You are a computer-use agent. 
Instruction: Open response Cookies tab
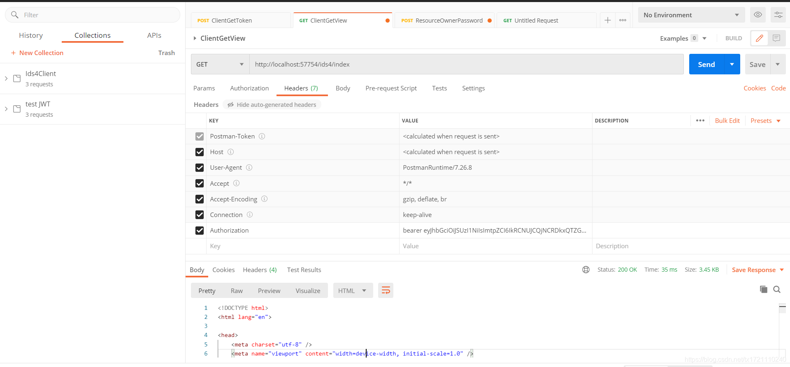223,270
